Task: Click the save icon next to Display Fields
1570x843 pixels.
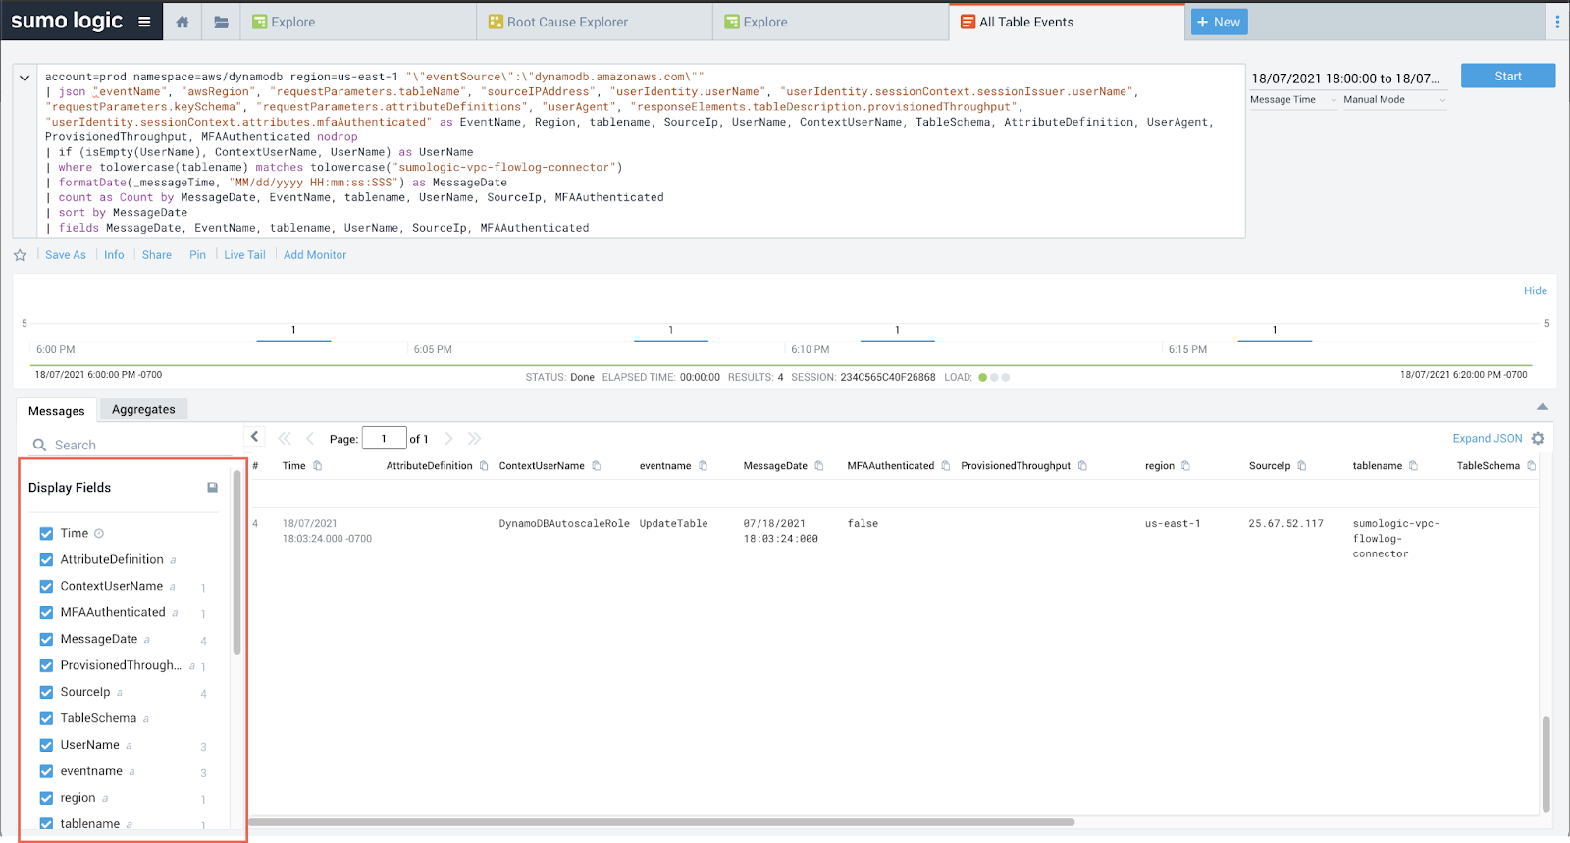Action: 212,488
